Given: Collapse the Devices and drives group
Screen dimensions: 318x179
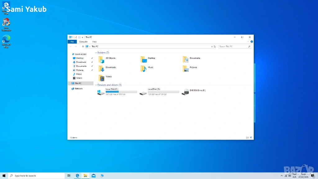Looking at the screenshot, I should click(x=96, y=85).
